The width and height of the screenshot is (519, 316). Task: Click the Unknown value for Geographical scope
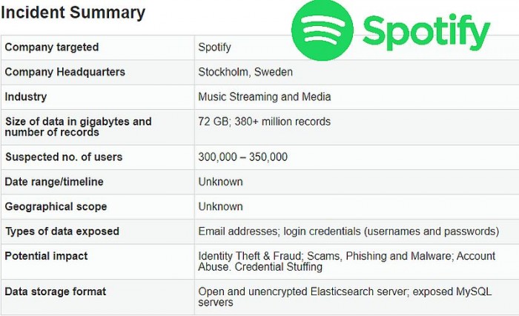(220, 206)
